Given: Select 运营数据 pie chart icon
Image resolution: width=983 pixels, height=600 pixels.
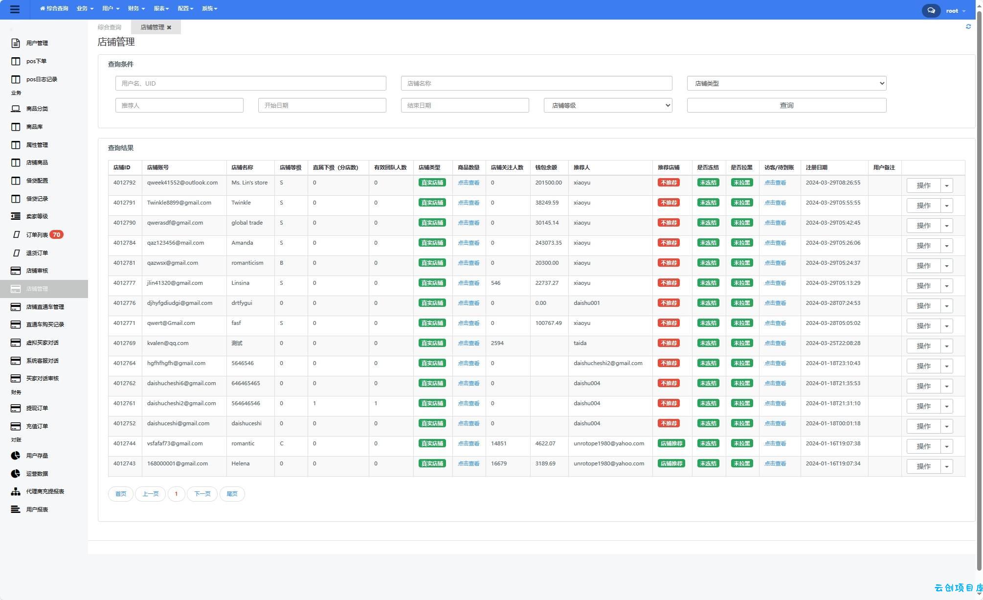Looking at the screenshot, I should click(x=16, y=474).
